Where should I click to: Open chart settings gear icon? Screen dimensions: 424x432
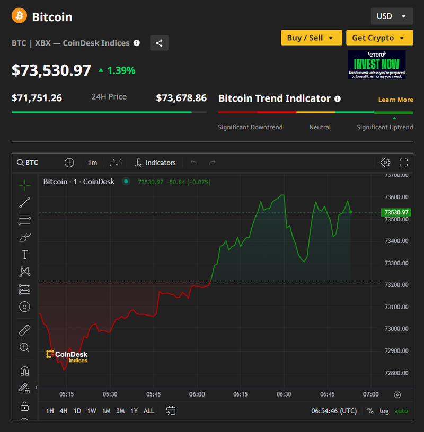tap(385, 163)
